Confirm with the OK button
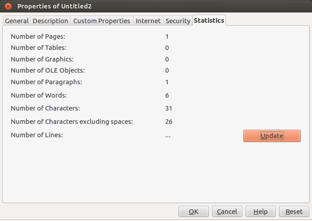This screenshot has width=312, height=221. point(193,212)
